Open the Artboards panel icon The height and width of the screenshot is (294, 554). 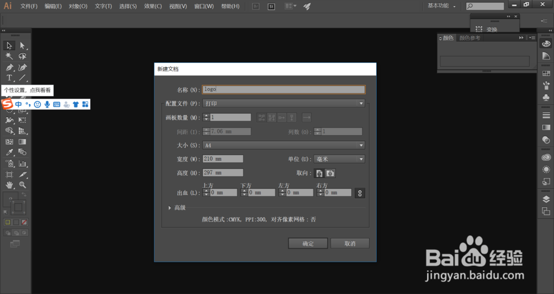coord(546,211)
